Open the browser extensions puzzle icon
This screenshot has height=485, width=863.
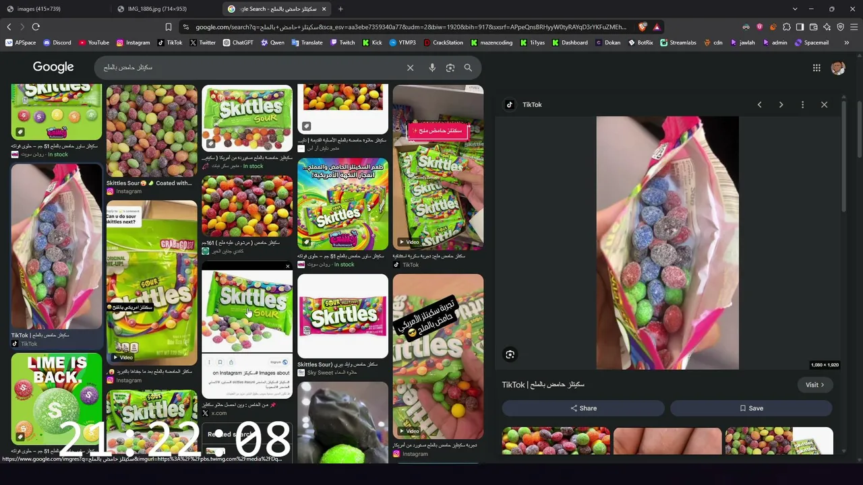click(786, 27)
